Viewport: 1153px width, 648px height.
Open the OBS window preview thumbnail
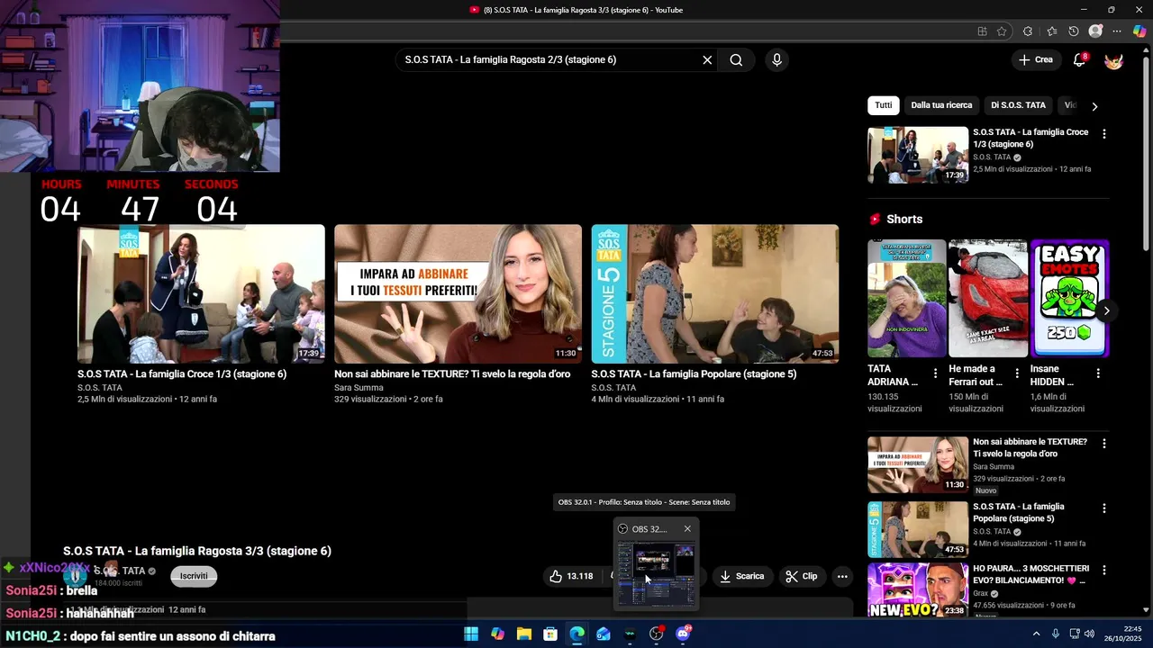(x=656, y=572)
